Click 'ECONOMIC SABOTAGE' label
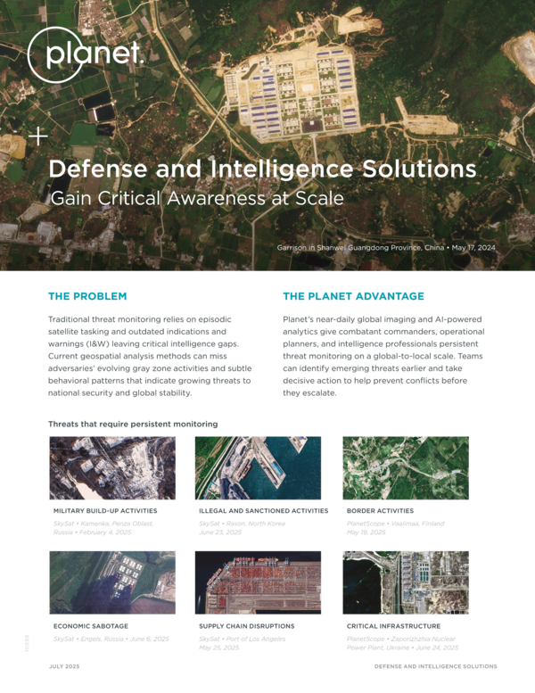Screen dimensions: 535x693 pyautogui.click(x=91, y=626)
